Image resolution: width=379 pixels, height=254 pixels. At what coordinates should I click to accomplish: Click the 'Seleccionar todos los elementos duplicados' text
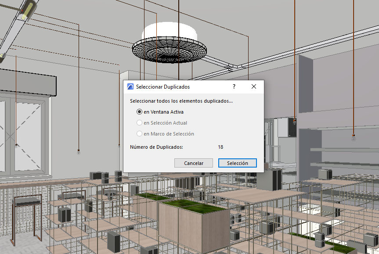pos(181,101)
